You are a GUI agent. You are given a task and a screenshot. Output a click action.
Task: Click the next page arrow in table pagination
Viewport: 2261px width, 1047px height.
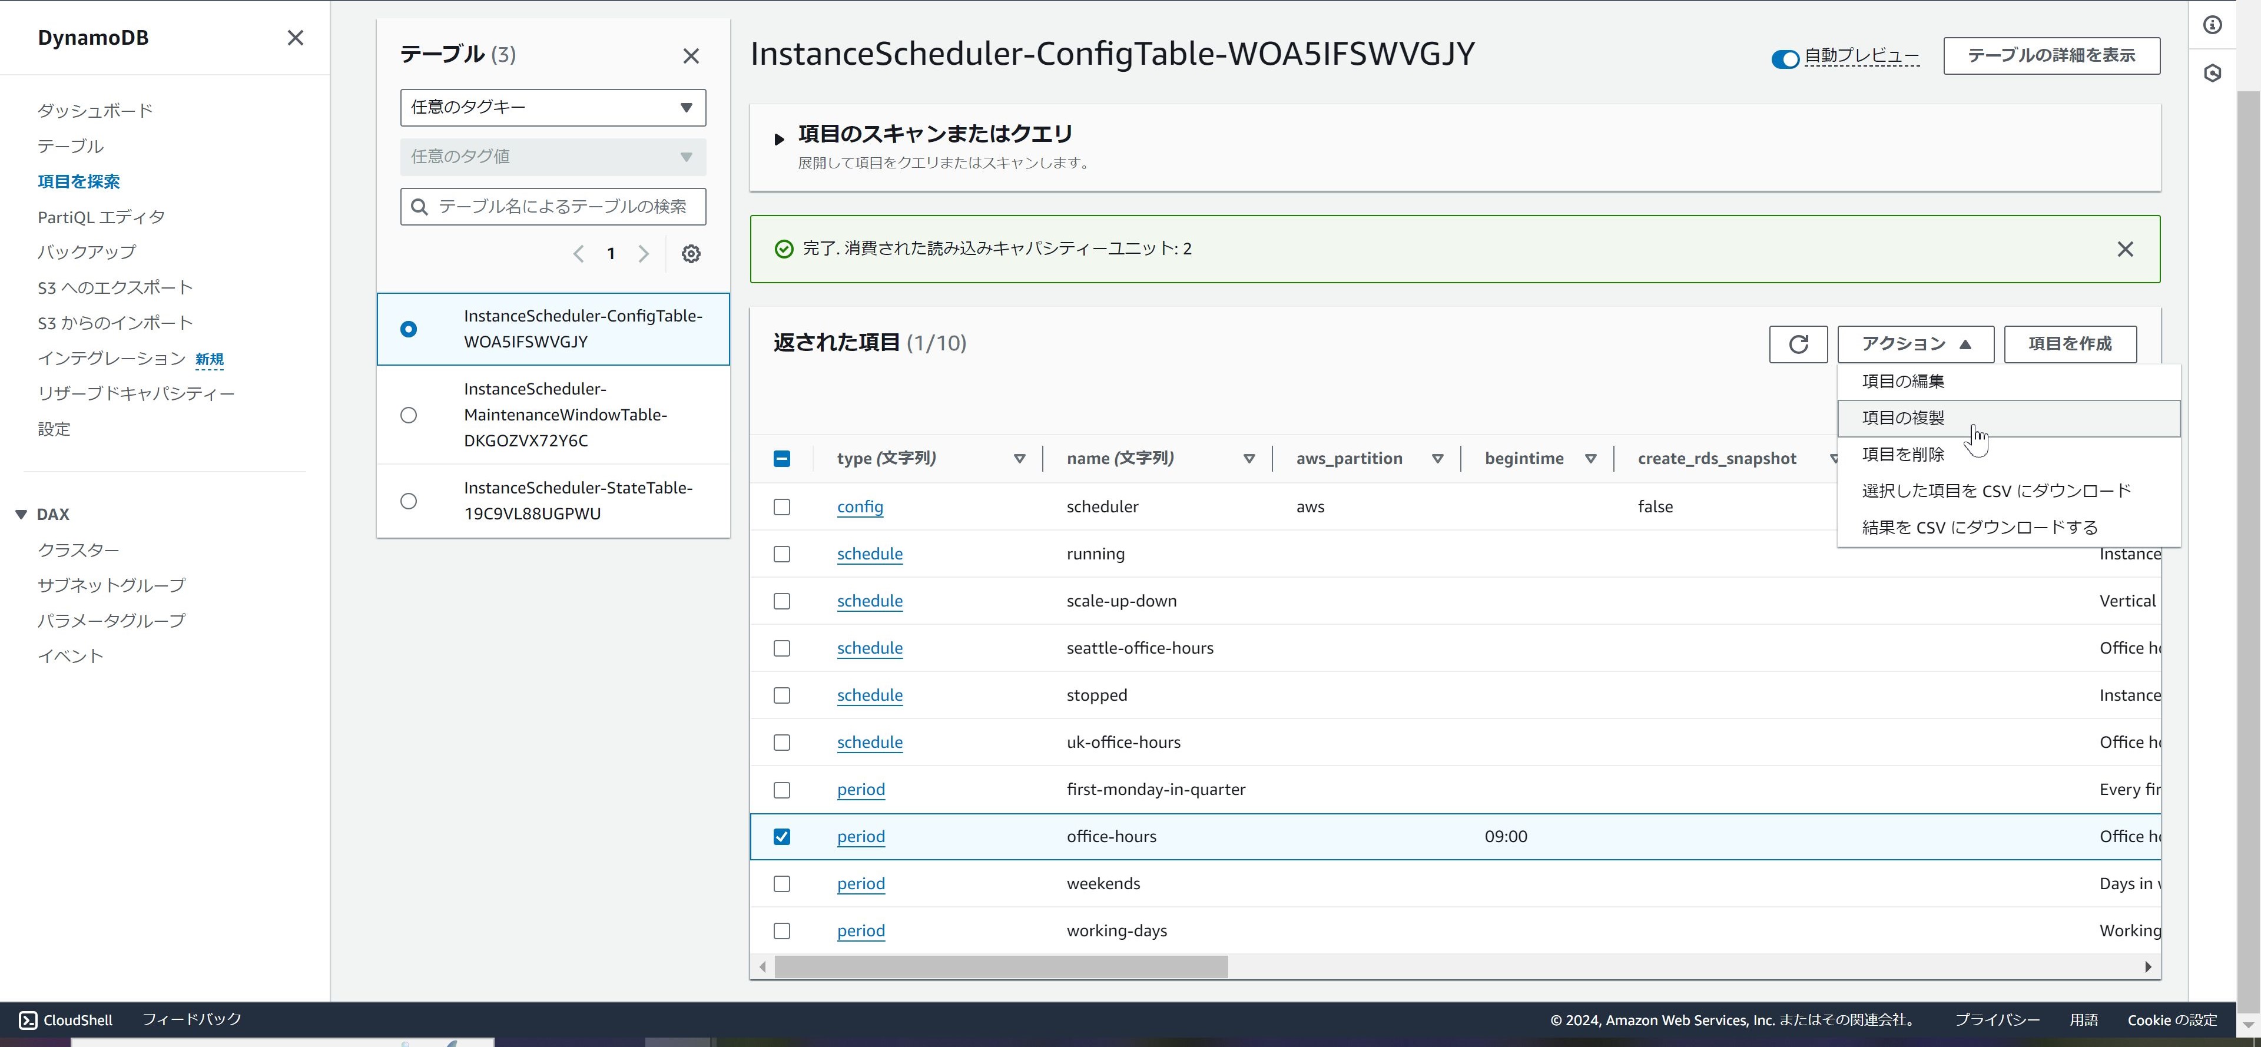pos(644,254)
